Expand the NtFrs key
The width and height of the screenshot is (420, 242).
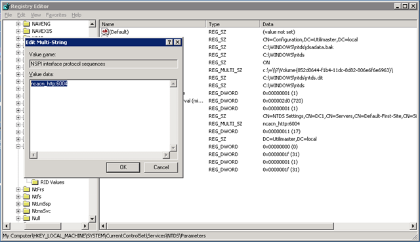click(18, 190)
